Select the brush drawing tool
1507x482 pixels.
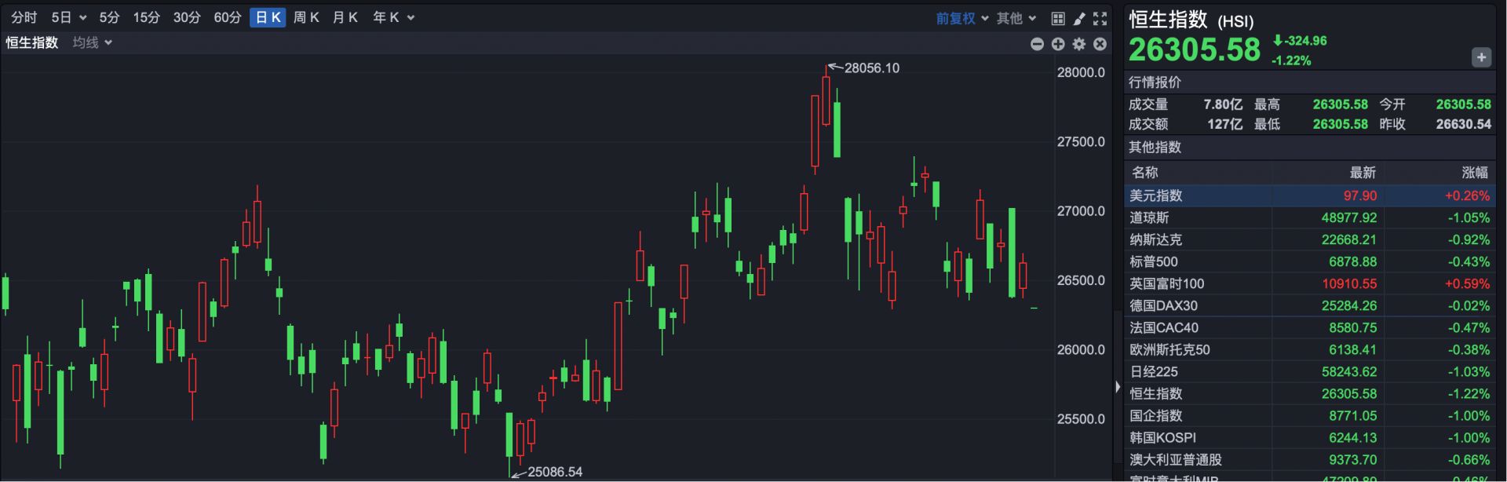pos(1079,18)
